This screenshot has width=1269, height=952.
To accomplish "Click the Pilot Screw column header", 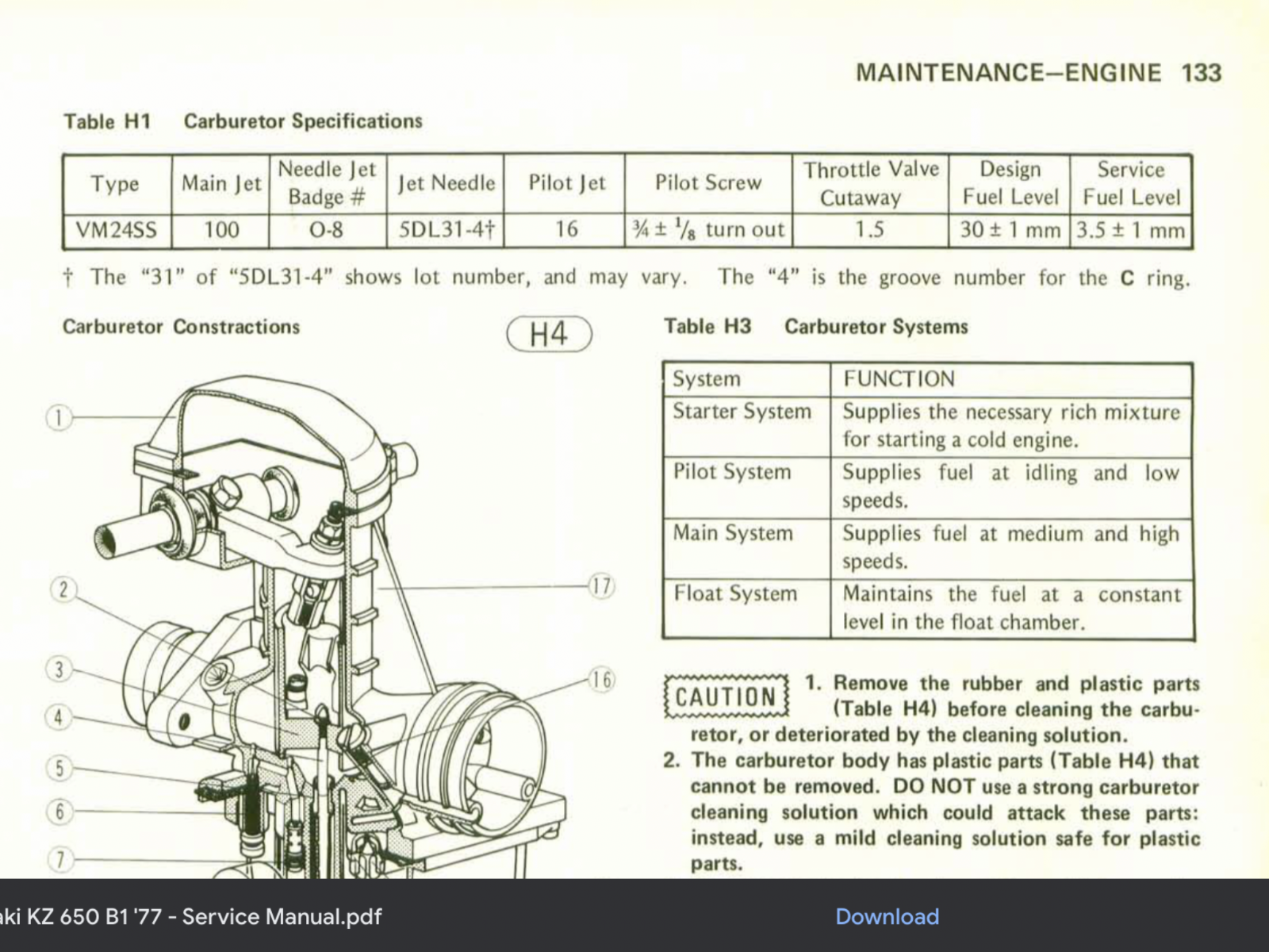I will tap(707, 183).
